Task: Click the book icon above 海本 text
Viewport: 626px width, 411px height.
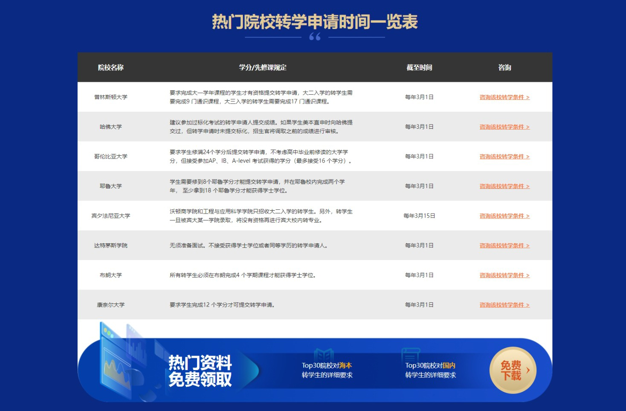Action: pyautogui.click(x=324, y=354)
